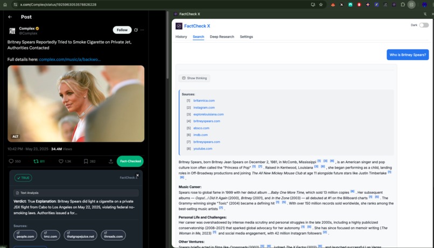
Task: Open the Britney Spears photo
Action: pyautogui.click(x=76, y=104)
